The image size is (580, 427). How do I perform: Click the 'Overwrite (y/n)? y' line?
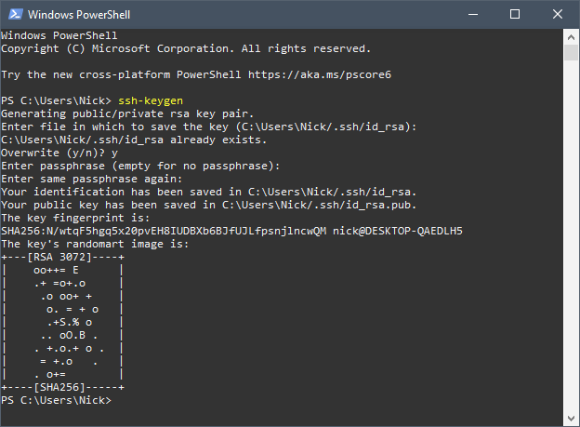[x=59, y=153]
